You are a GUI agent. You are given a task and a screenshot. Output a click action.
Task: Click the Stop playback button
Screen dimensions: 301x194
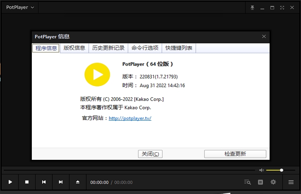pos(27,182)
